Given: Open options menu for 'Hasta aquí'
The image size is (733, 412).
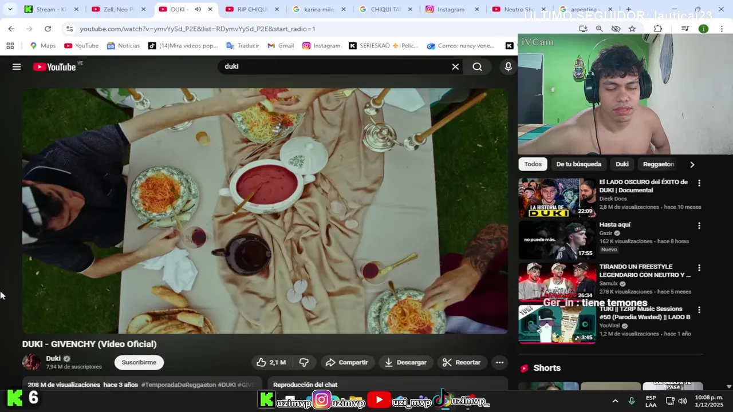Looking at the screenshot, I should tap(699, 225).
